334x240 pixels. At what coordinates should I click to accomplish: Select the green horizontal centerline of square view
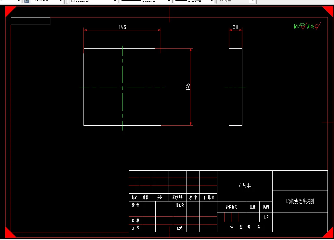click(122, 87)
